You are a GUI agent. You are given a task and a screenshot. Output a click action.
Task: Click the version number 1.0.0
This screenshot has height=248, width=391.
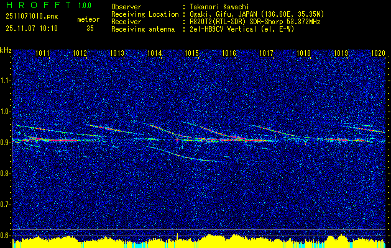point(85,6)
